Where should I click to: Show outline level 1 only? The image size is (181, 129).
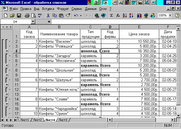point(3,27)
